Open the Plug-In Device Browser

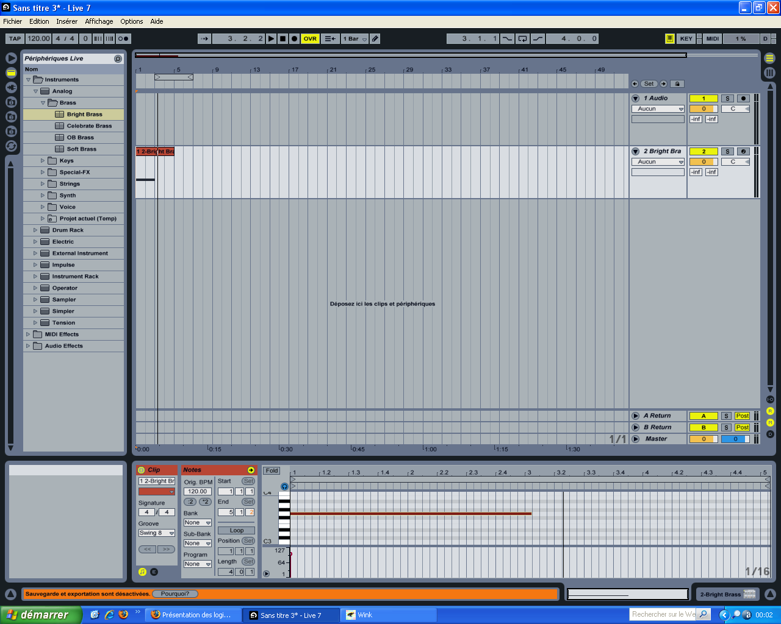(x=11, y=87)
